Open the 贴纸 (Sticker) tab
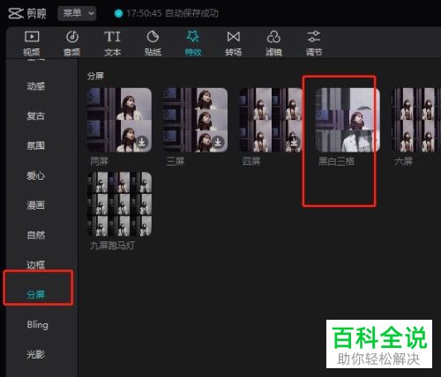Viewport: 441px width, 377px height. coord(153,43)
